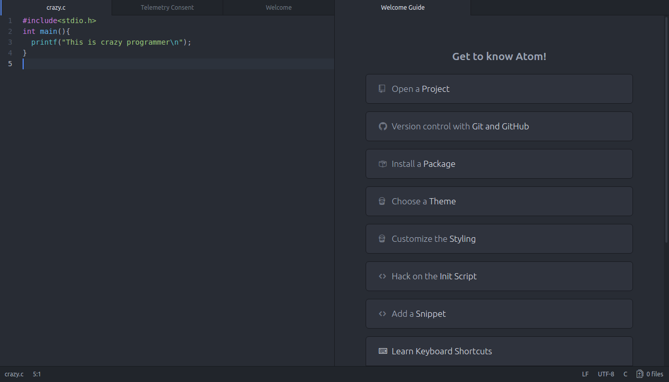Screen dimensions: 669x382
Task: Expand the Choose a Theme card
Action: (499, 201)
